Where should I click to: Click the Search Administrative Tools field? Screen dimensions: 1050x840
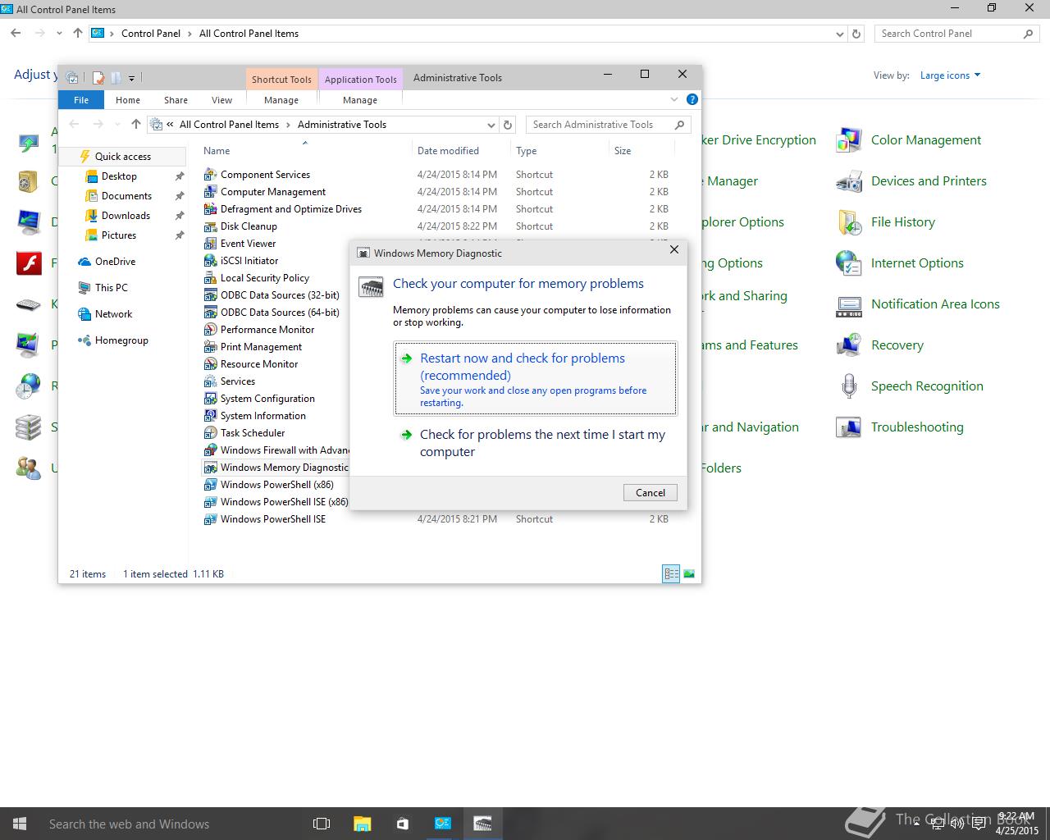[x=608, y=125]
